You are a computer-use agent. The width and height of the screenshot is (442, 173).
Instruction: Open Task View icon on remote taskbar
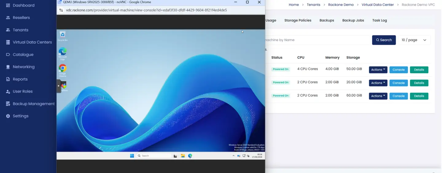pos(175,156)
